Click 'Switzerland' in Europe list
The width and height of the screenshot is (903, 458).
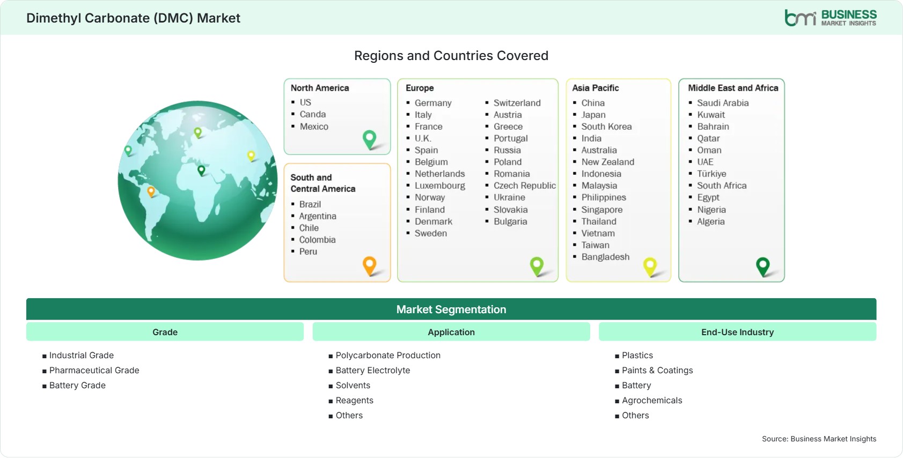click(x=517, y=103)
